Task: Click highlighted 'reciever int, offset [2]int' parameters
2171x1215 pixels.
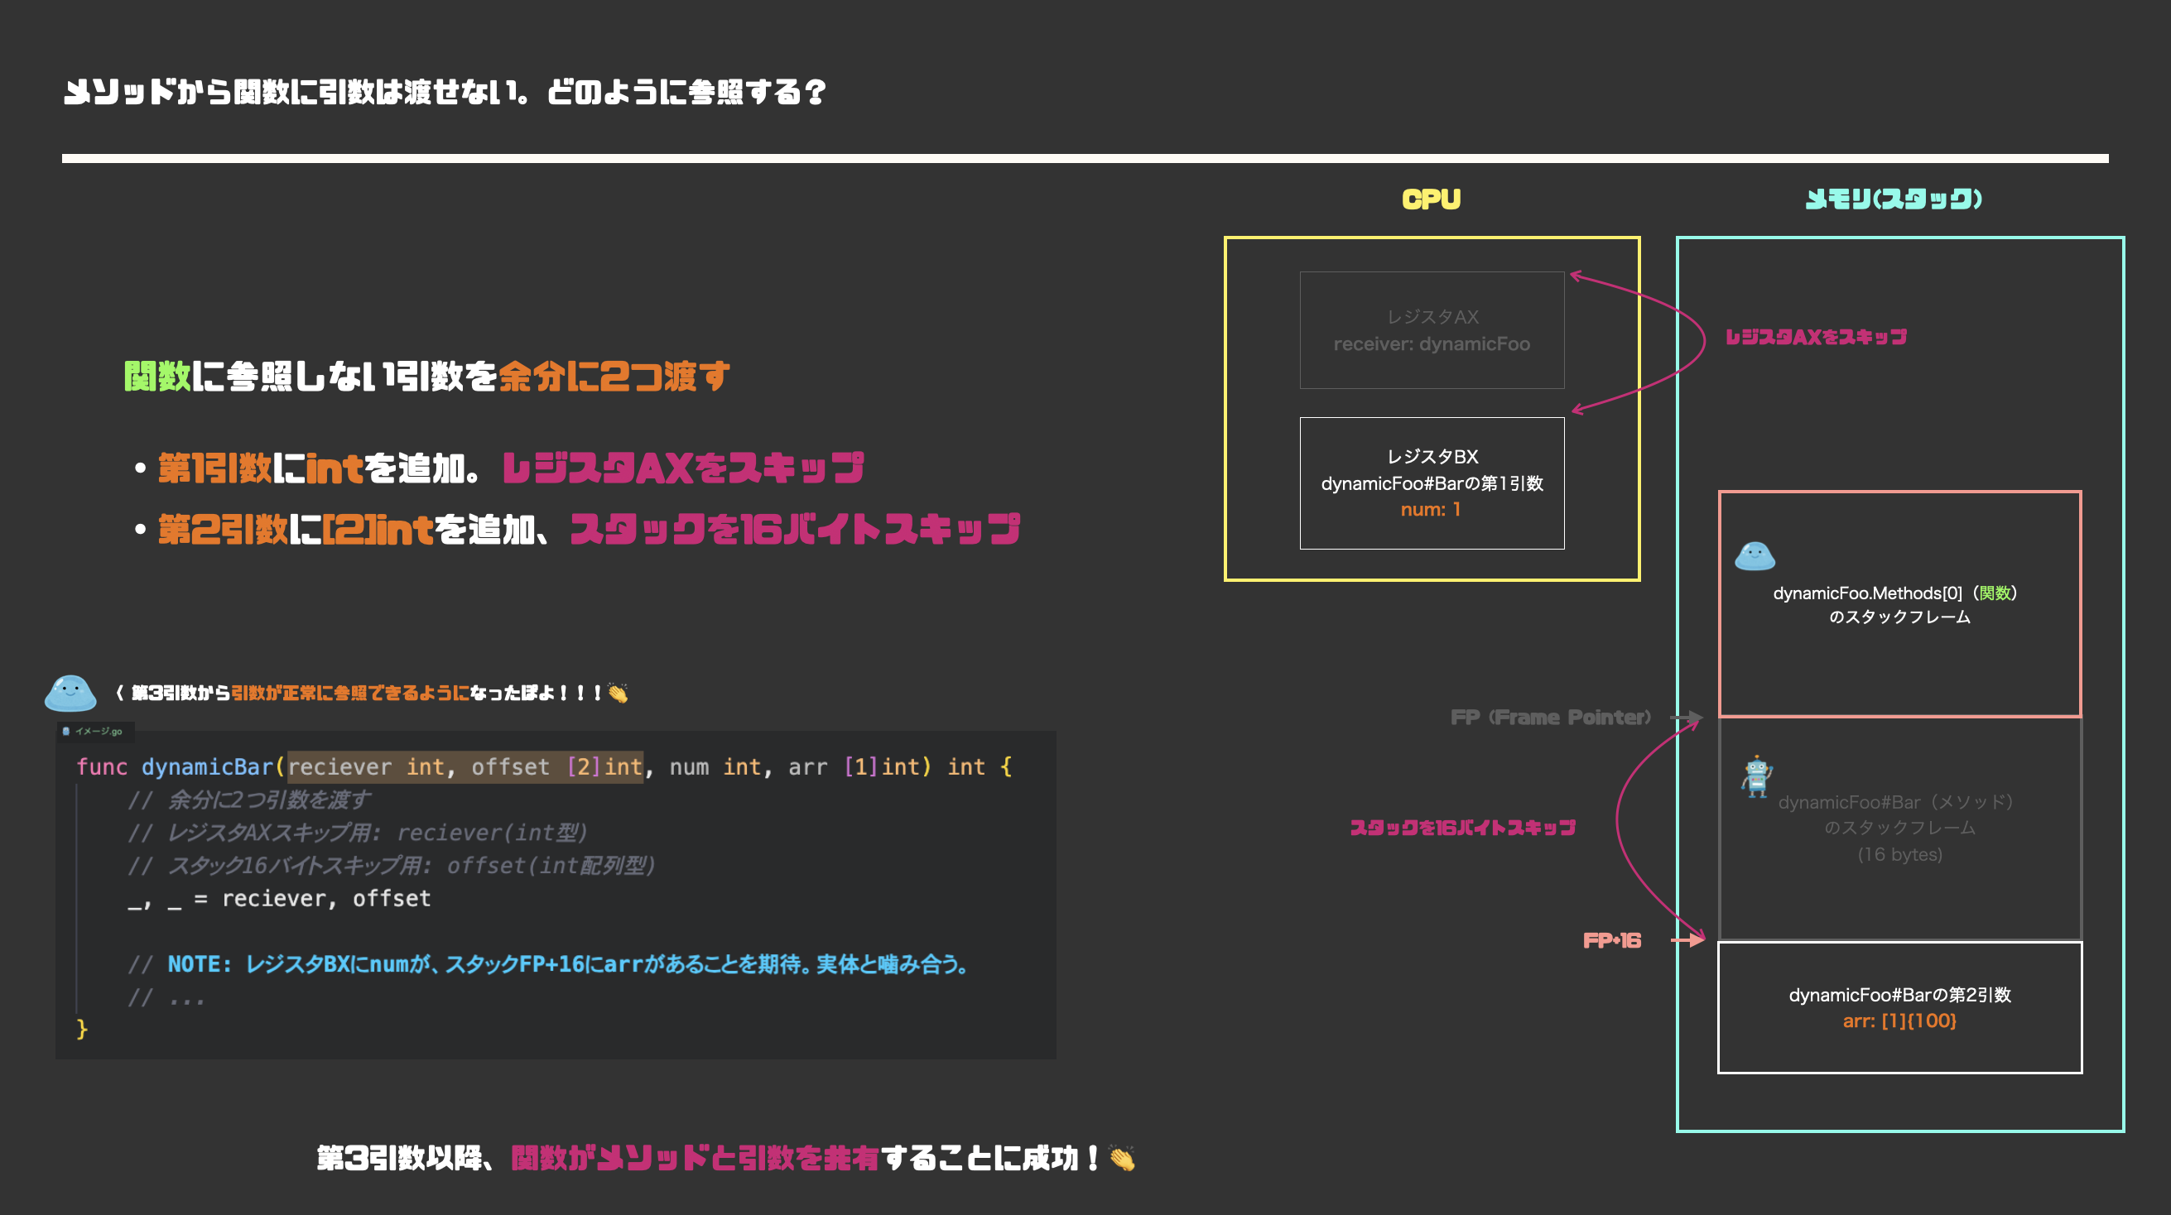Action: tap(465, 766)
